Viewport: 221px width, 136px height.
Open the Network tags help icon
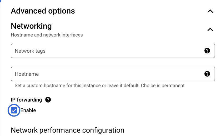click(207, 51)
